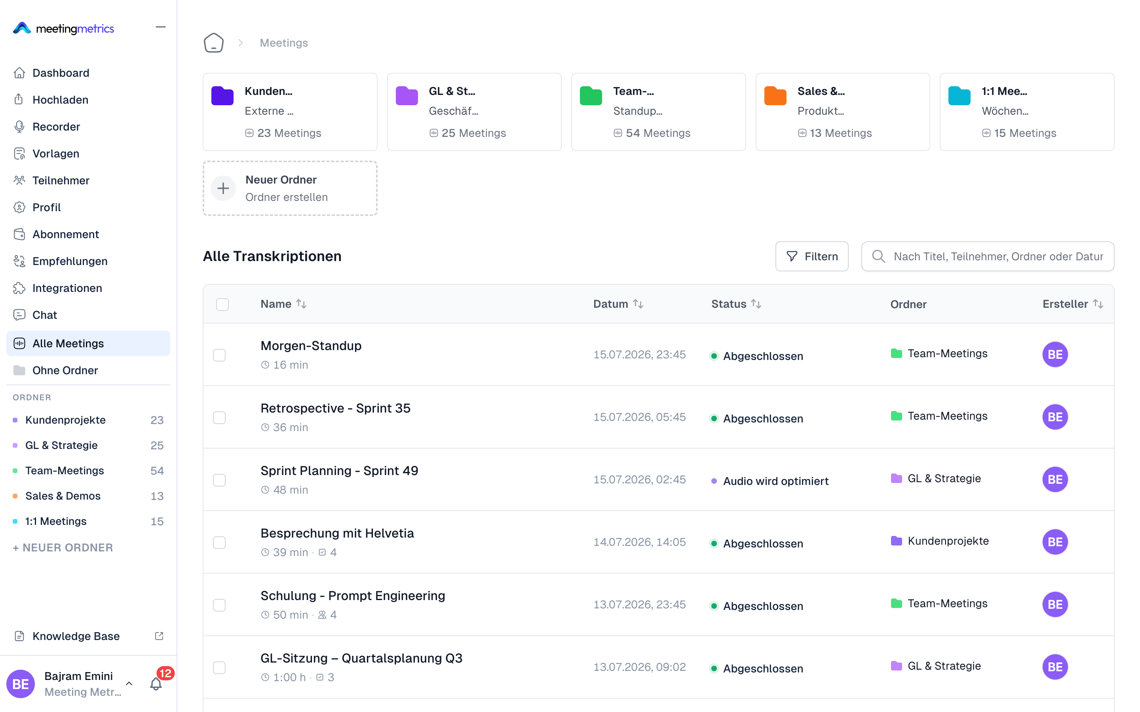Click the Profil settings icon
1140x712 pixels.
pyautogui.click(x=19, y=207)
